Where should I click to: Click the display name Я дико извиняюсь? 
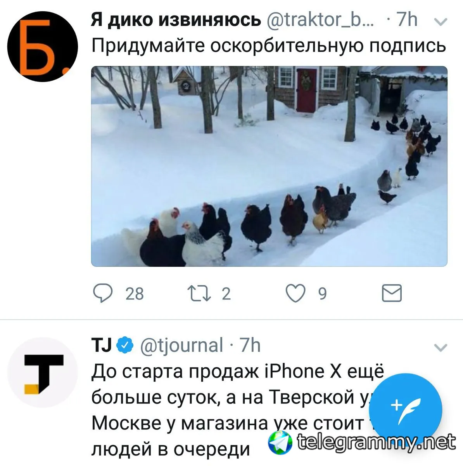pyautogui.click(x=176, y=19)
